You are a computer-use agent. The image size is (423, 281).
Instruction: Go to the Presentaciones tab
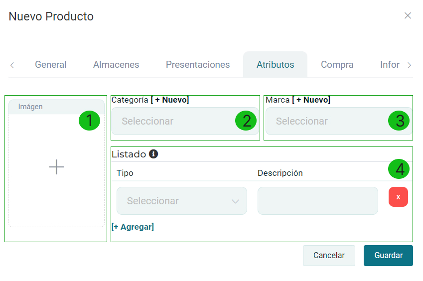198,65
